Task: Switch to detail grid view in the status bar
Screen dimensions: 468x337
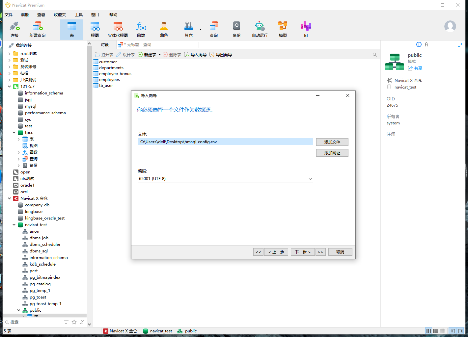Action: pos(442,331)
